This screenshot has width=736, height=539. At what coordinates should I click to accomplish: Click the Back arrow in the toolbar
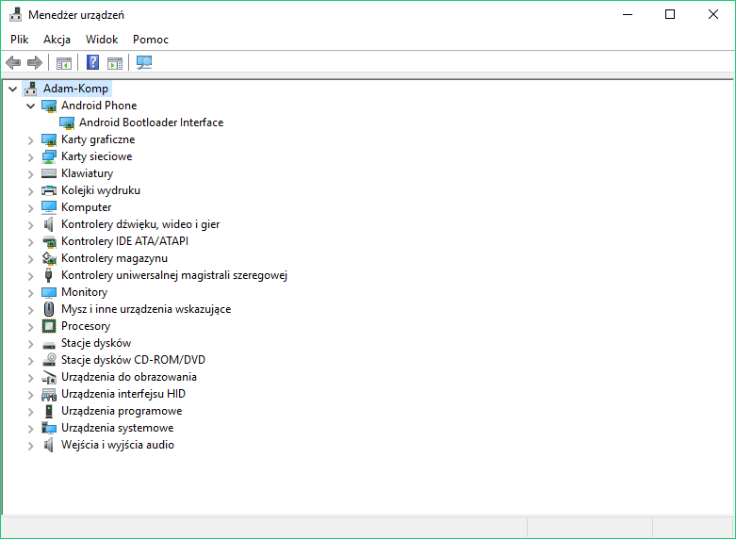click(13, 63)
